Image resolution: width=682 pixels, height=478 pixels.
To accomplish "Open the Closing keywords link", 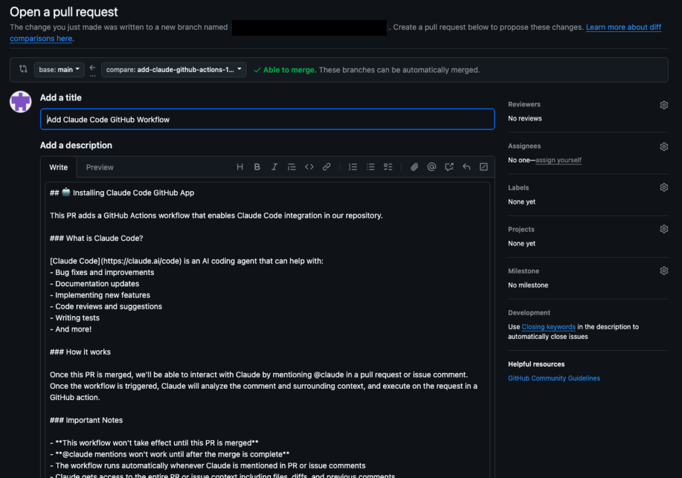I will [x=549, y=327].
